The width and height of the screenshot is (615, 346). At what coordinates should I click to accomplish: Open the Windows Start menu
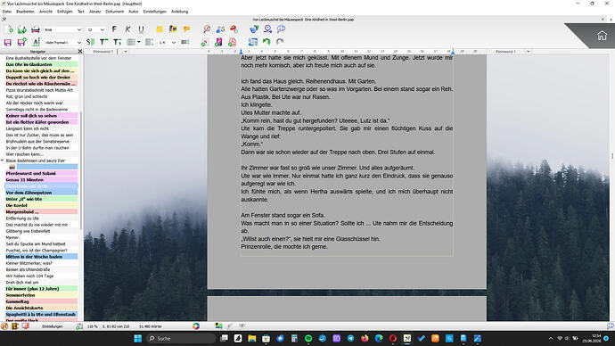[x=137, y=338]
